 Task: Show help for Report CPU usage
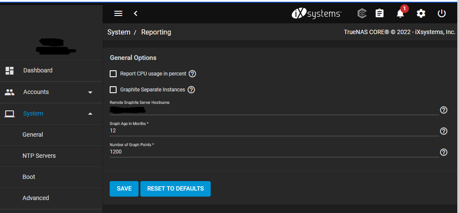[x=193, y=74]
